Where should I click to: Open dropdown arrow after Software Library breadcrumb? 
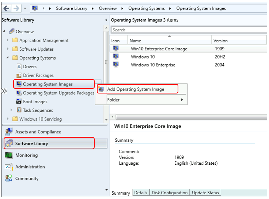point(92,8)
